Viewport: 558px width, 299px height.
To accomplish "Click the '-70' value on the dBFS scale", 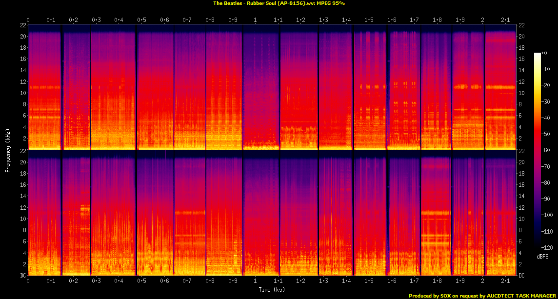I will [x=545, y=166].
